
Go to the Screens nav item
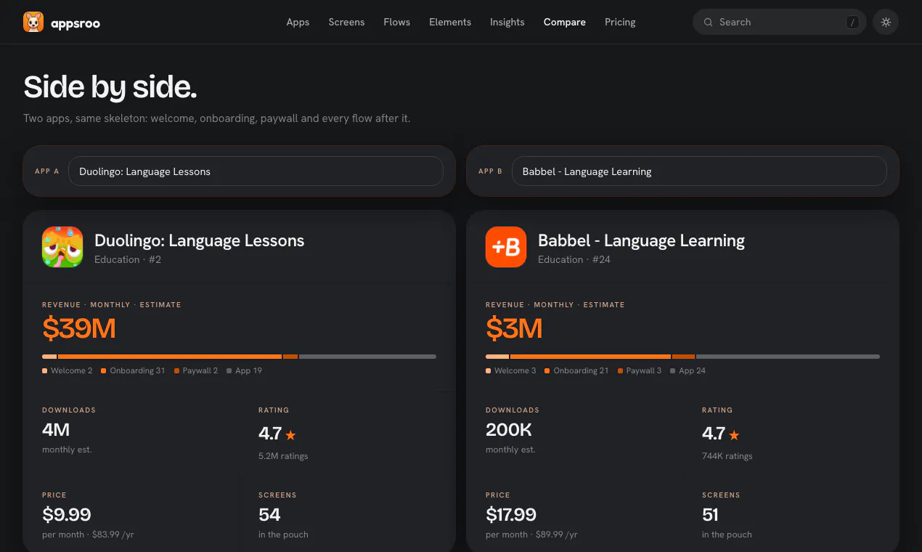tap(346, 23)
